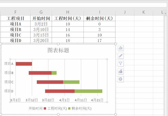Select column H header
This screenshot has height=116, width=168.
pos(68,12)
